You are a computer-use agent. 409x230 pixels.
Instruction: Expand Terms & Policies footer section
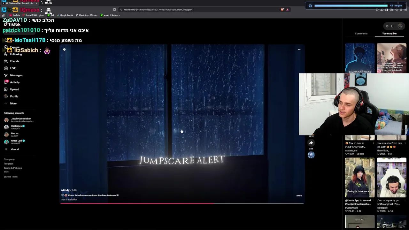coord(13,168)
